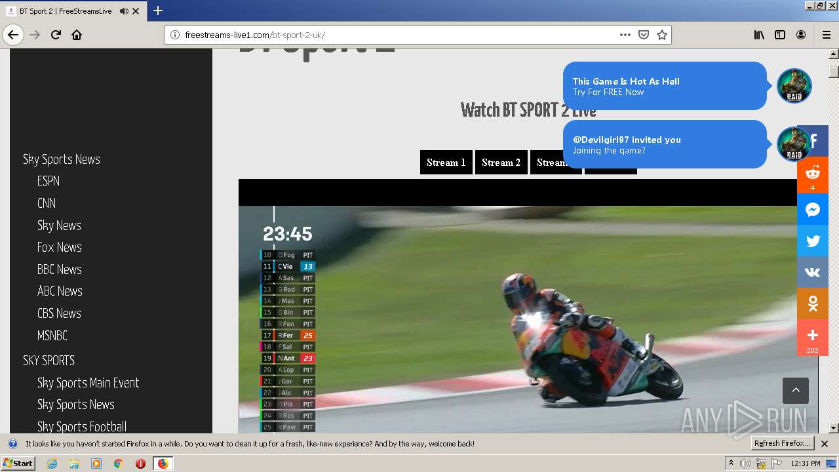Switch to Stream 2

pos(501,163)
